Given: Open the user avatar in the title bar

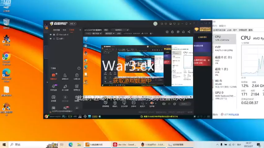Looking at the screenshot, I should [x=155, y=24].
